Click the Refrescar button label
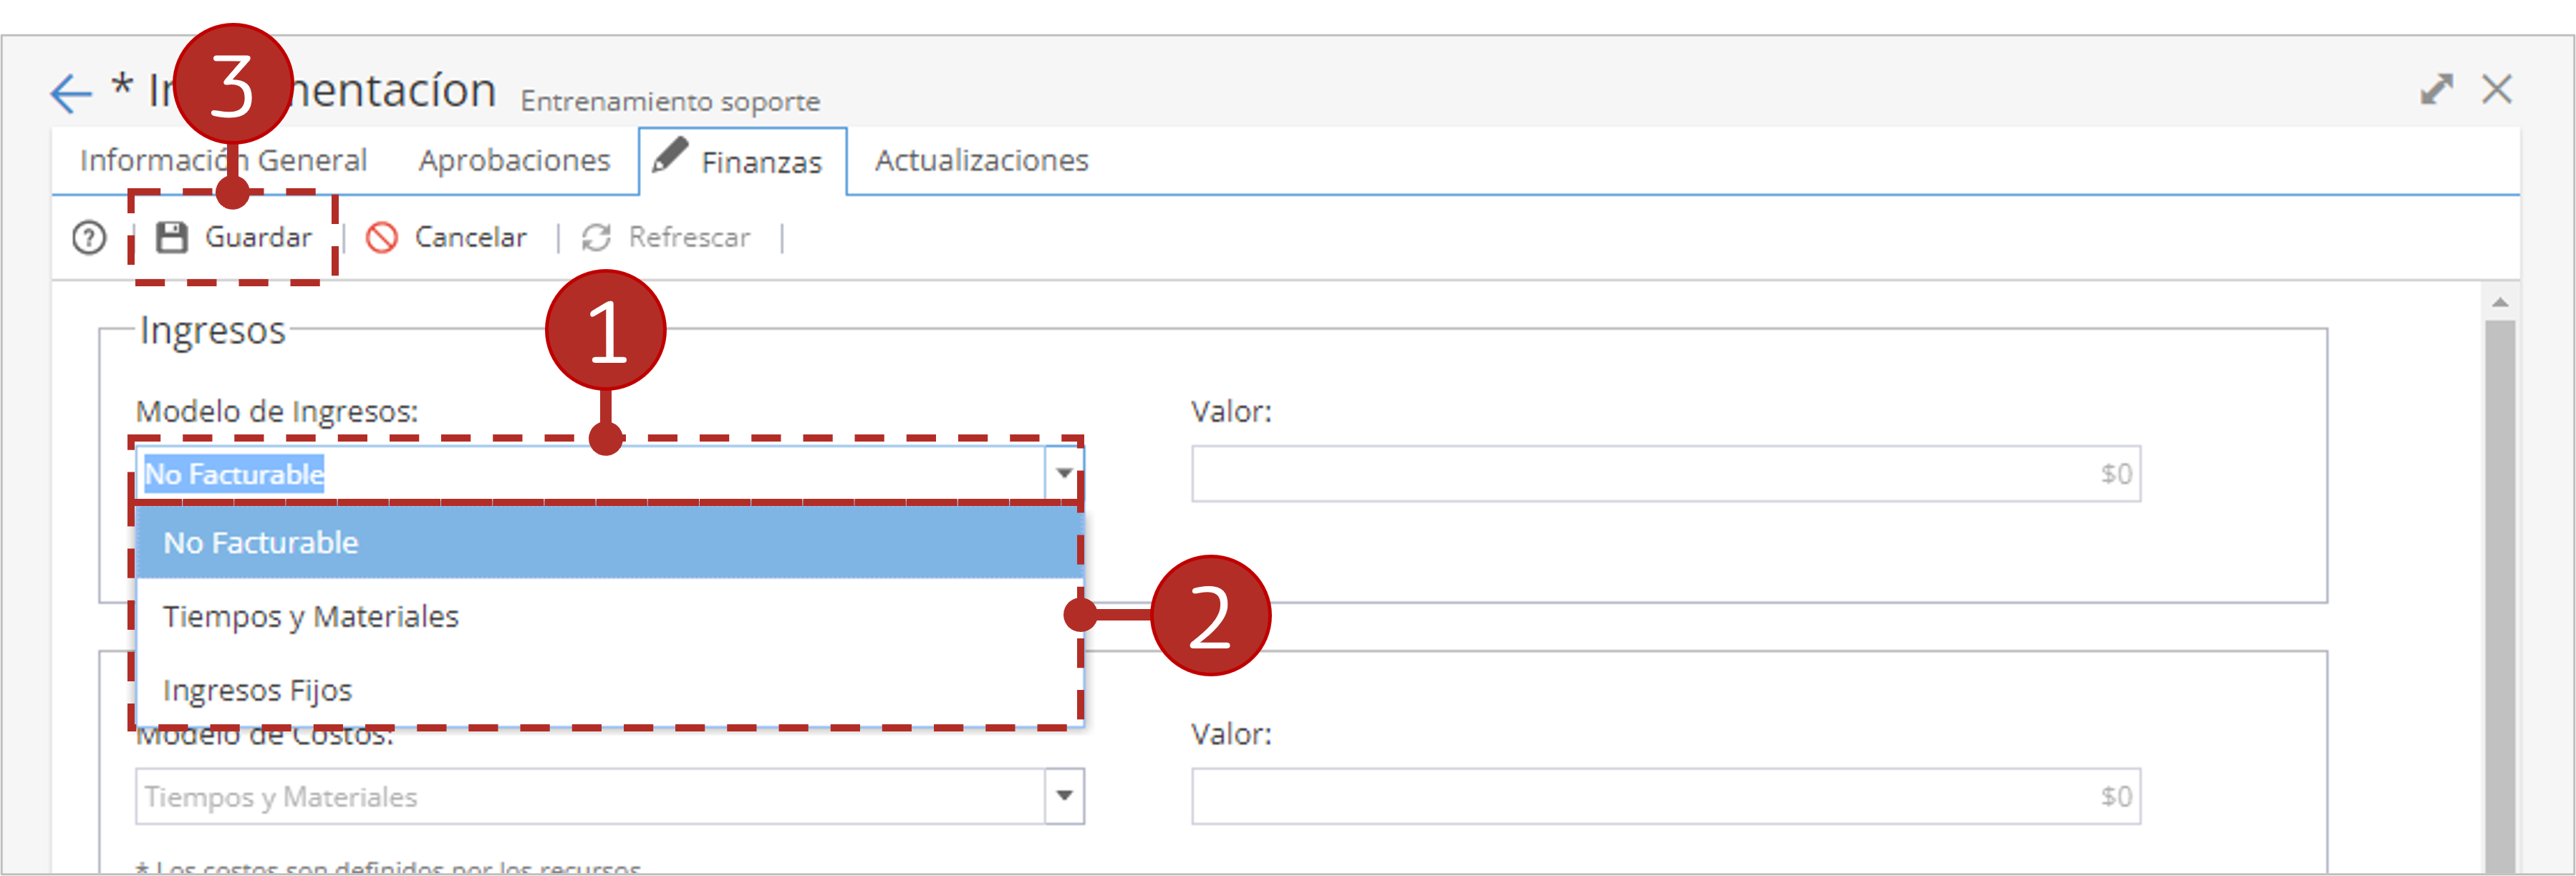Viewport: 2576px width, 876px height. tap(689, 238)
